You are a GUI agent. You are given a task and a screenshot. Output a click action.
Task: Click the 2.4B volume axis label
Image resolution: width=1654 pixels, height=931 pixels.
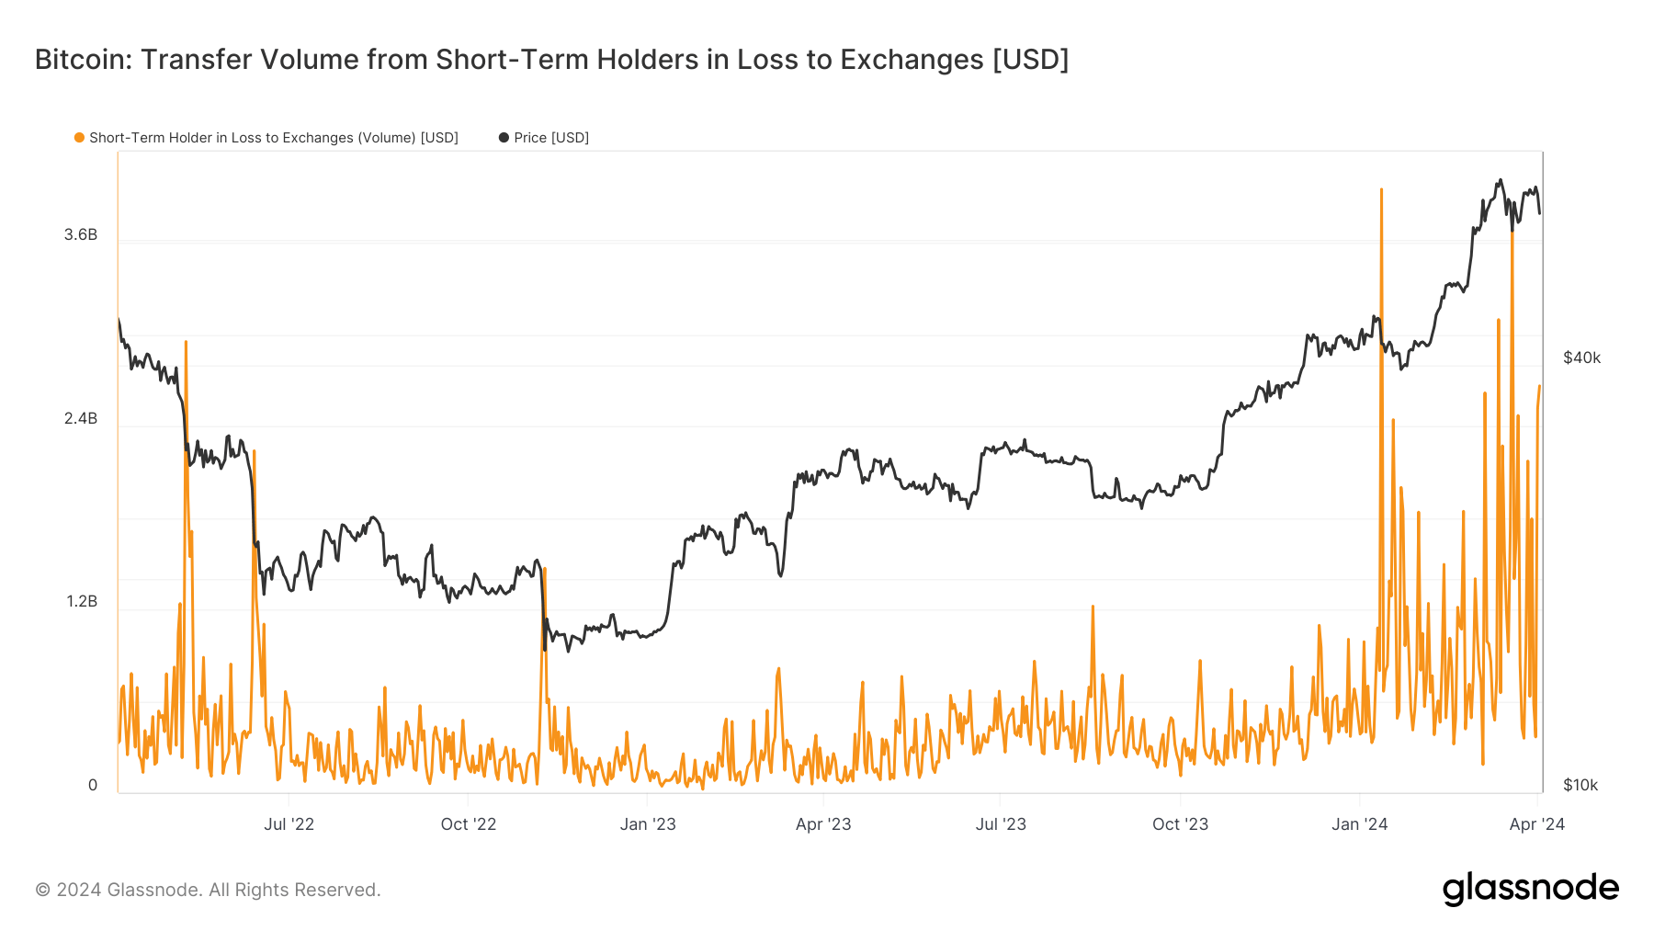pyautogui.click(x=81, y=419)
